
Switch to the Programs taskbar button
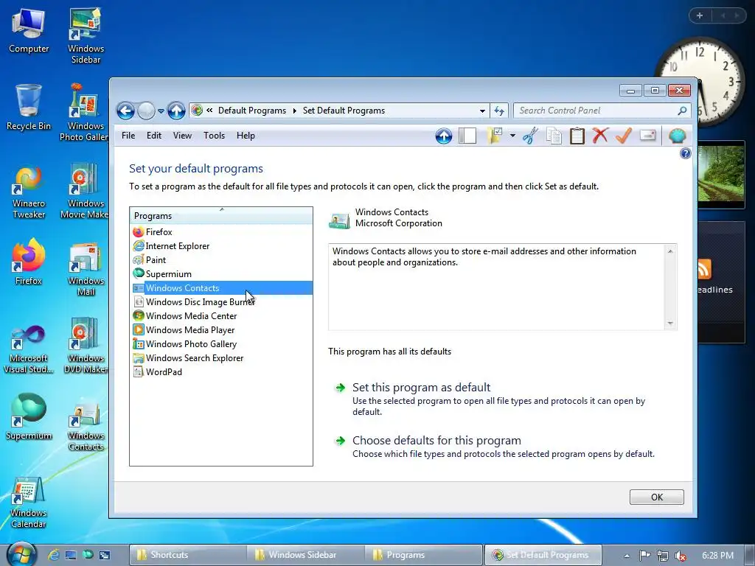tap(424, 555)
